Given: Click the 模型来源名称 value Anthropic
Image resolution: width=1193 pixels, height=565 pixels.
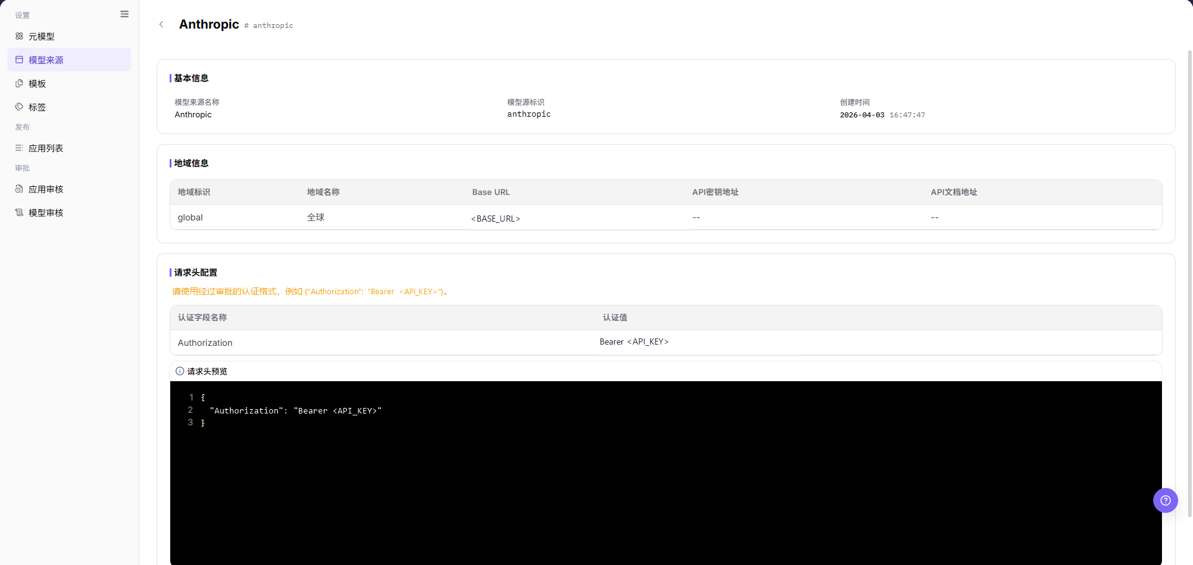Looking at the screenshot, I should coord(193,115).
